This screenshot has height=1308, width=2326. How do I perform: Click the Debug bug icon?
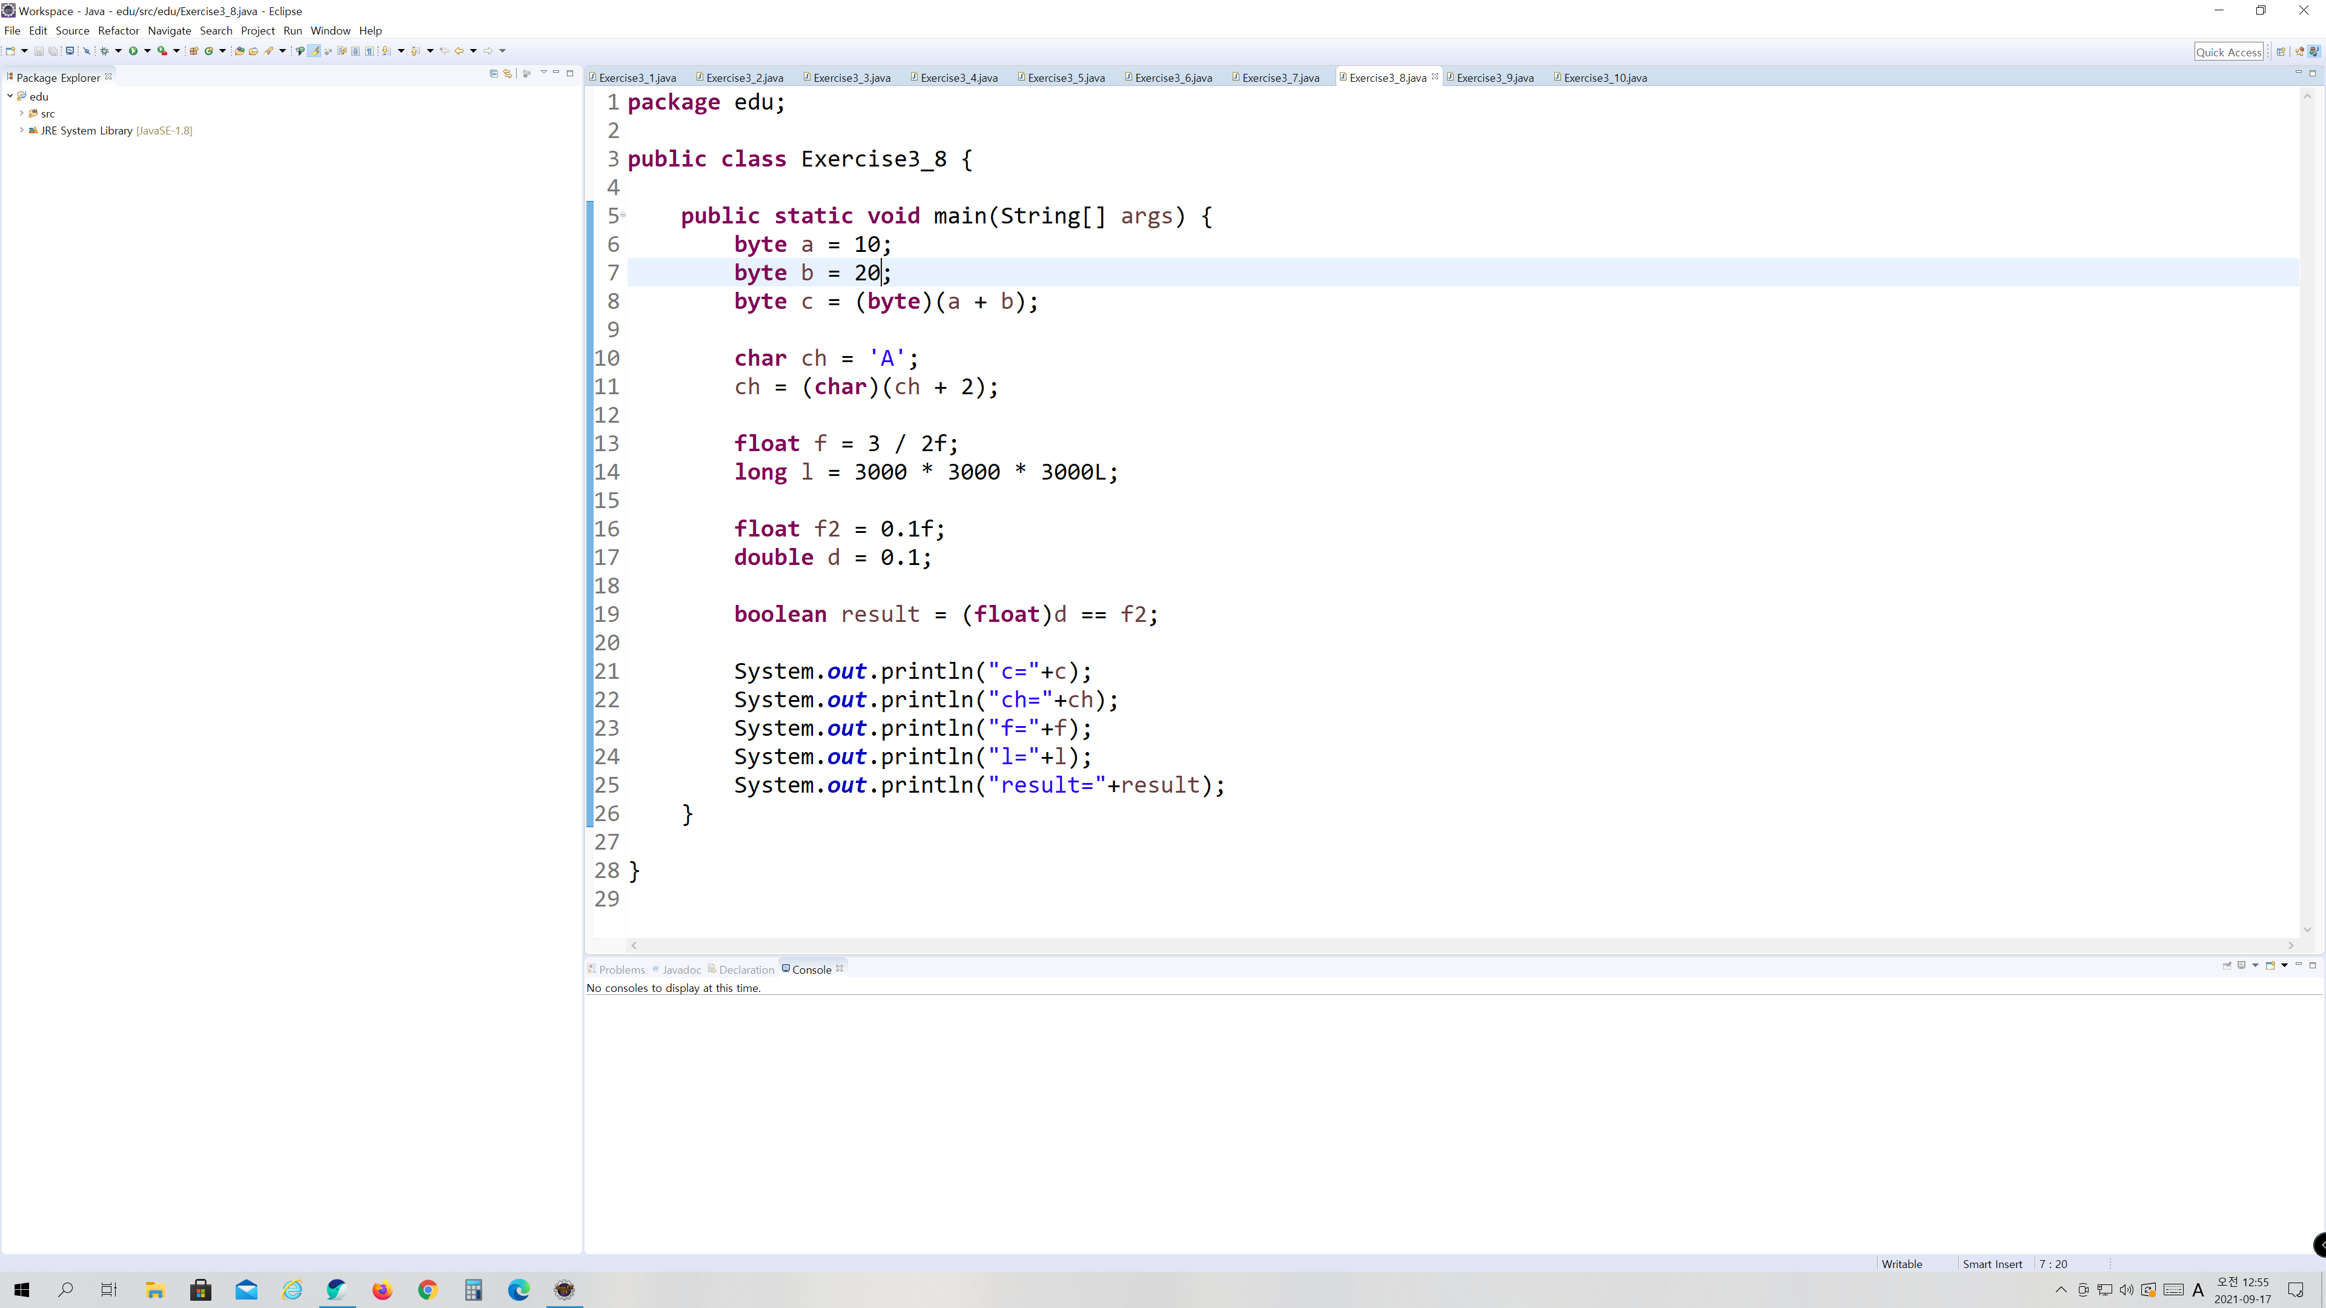coord(105,50)
